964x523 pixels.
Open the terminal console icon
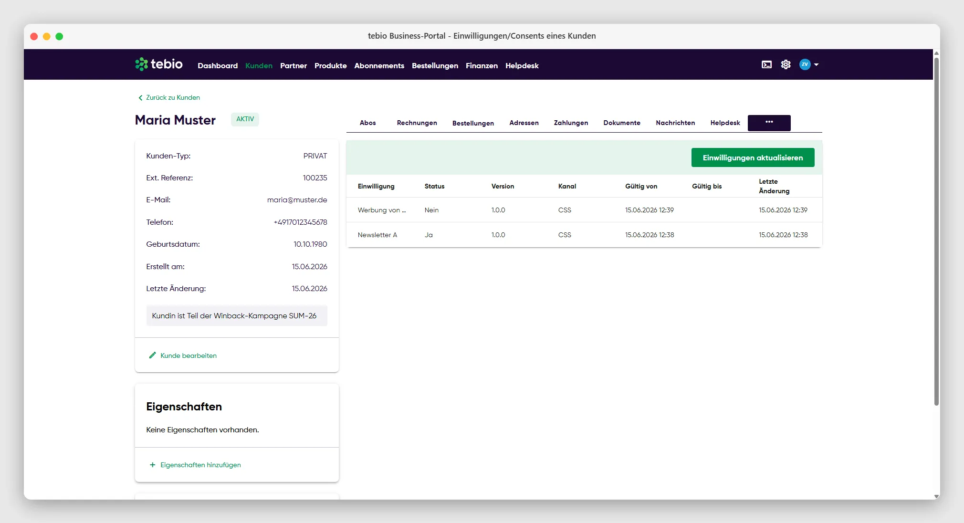[x=766, y=64]
